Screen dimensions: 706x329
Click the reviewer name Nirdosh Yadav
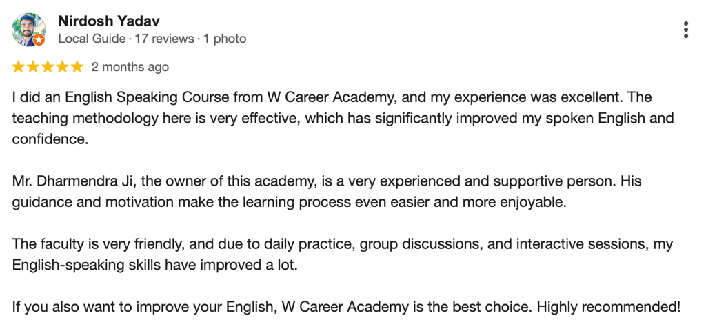(109, 21)
